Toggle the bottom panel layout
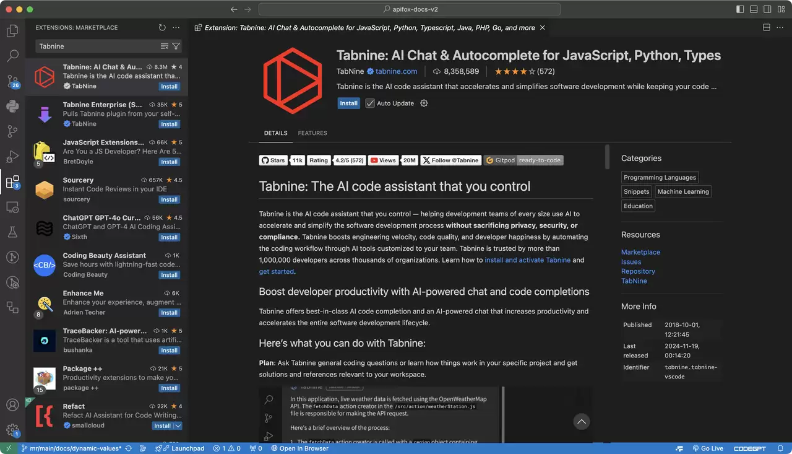 point(754,9)
